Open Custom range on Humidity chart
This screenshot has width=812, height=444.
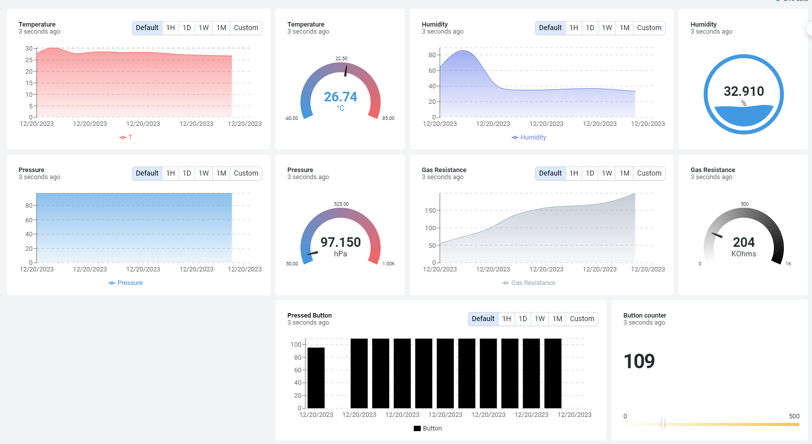[x=649, y=28]
